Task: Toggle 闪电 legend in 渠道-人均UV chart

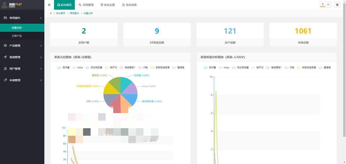Action: [x=289, y=68]
